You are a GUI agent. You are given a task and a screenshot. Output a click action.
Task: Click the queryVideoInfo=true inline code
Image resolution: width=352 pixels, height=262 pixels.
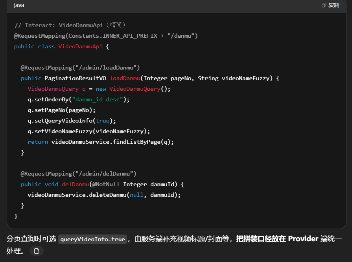[92, 239]
